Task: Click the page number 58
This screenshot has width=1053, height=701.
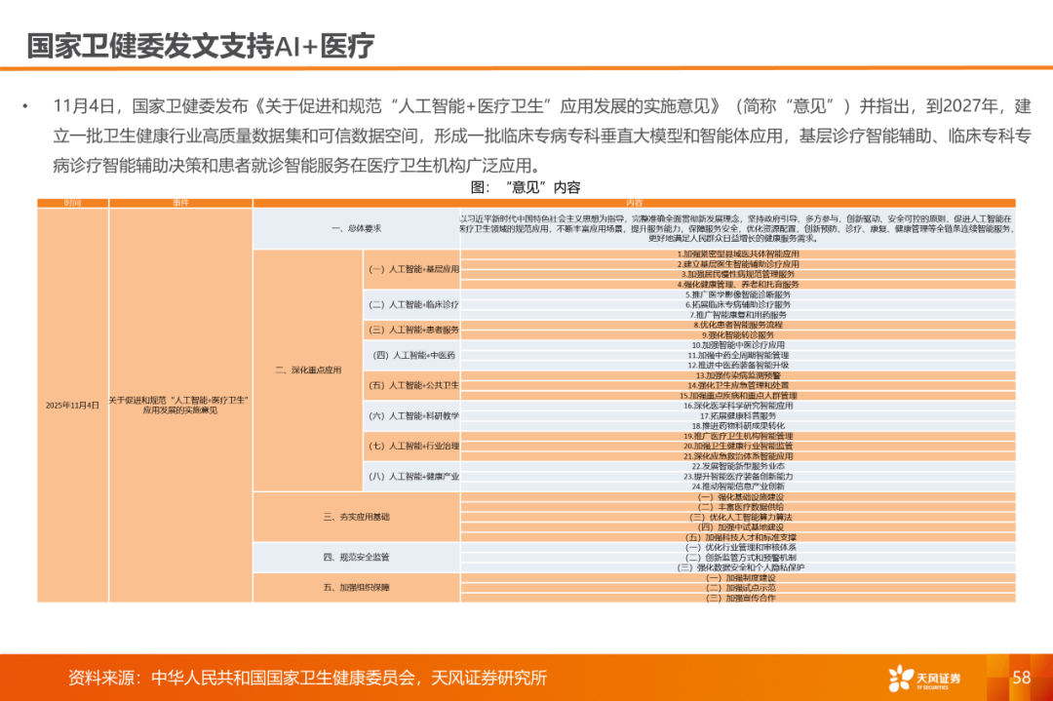Action: (x=1022, y=678)
